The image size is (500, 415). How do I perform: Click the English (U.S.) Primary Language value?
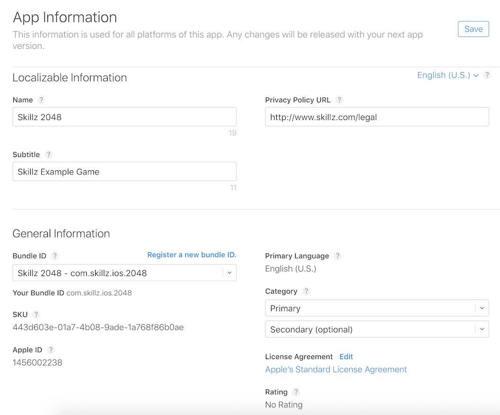tap(291, 269)
